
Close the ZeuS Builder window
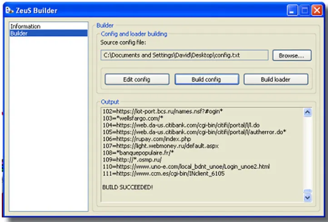pyautogui.click(x=317, y=10)
